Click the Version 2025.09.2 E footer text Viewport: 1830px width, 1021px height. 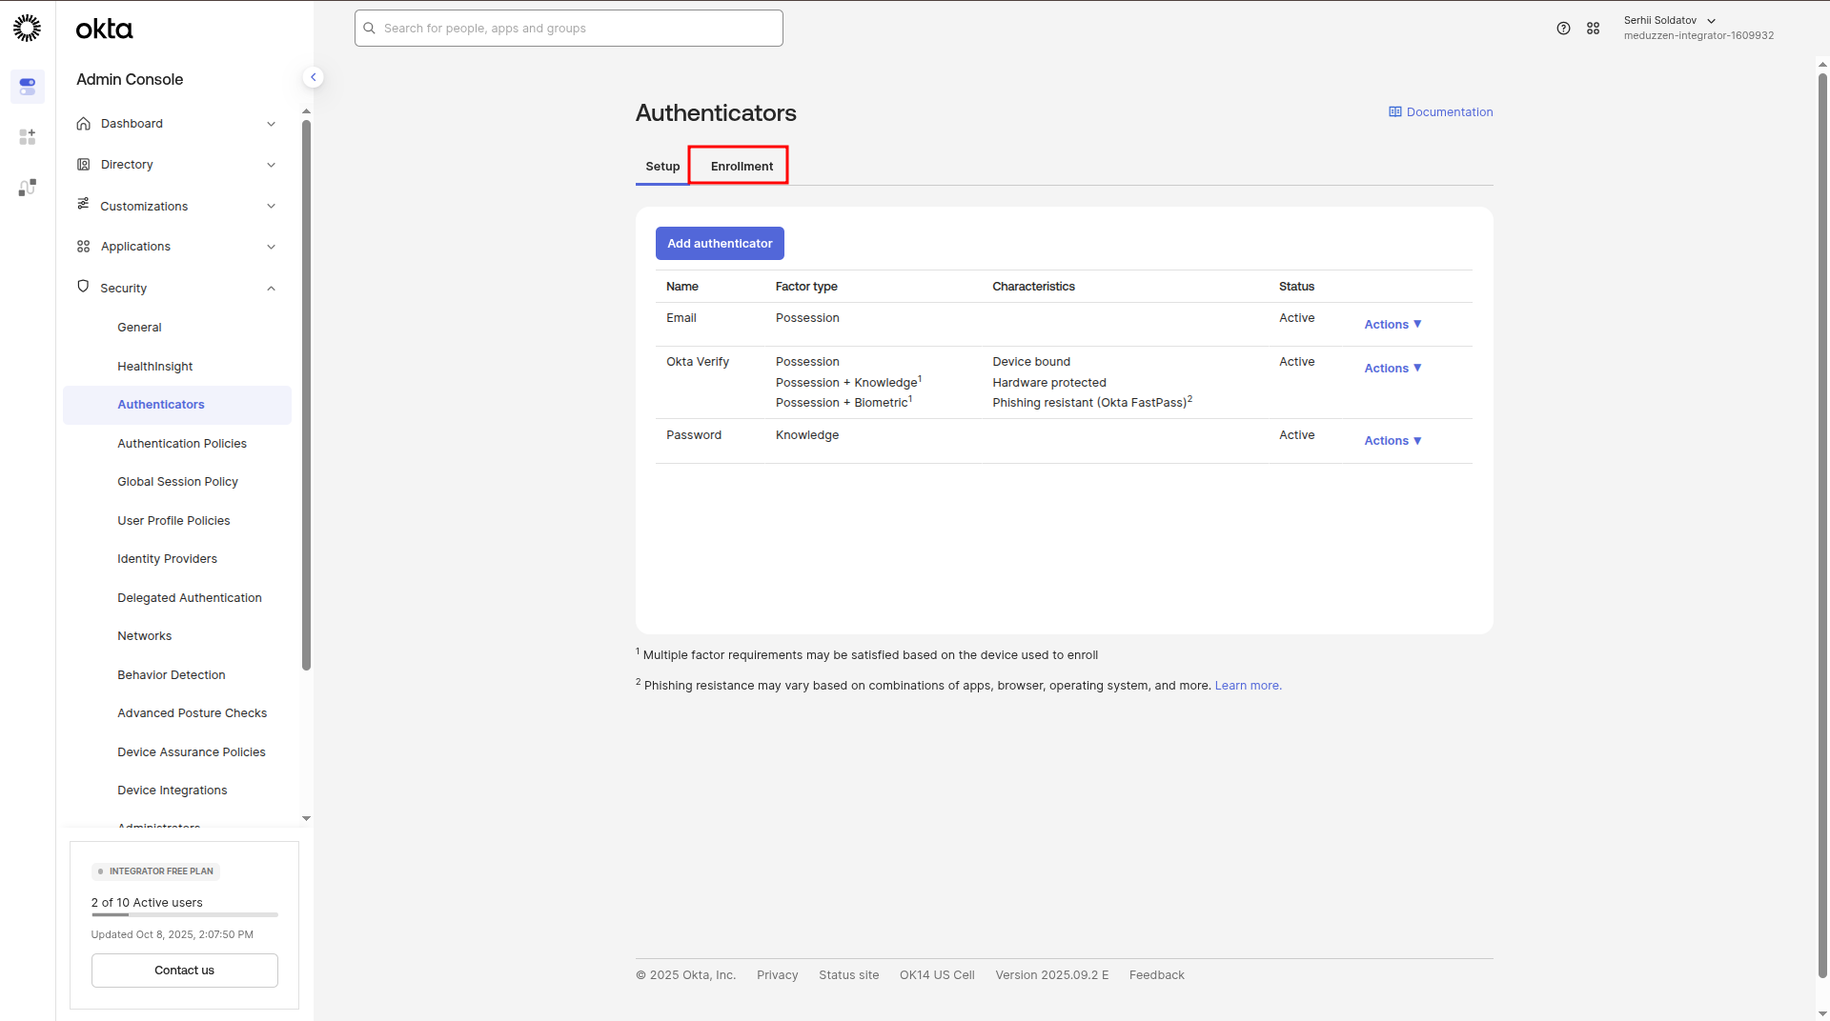pyautogui.click(x=1051, y=975)
